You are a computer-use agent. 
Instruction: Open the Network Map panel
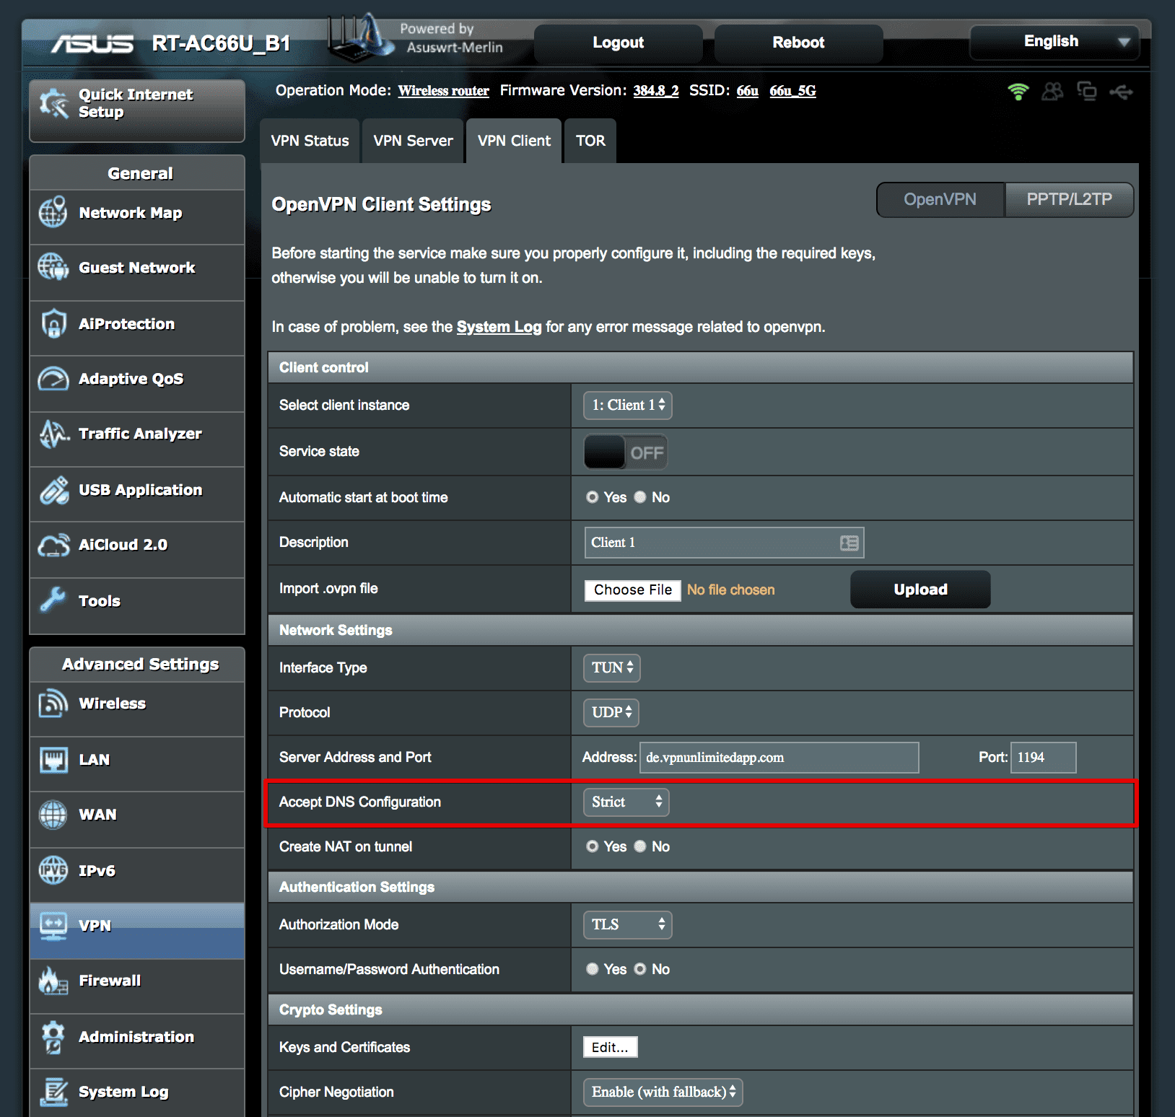[130, 213]
